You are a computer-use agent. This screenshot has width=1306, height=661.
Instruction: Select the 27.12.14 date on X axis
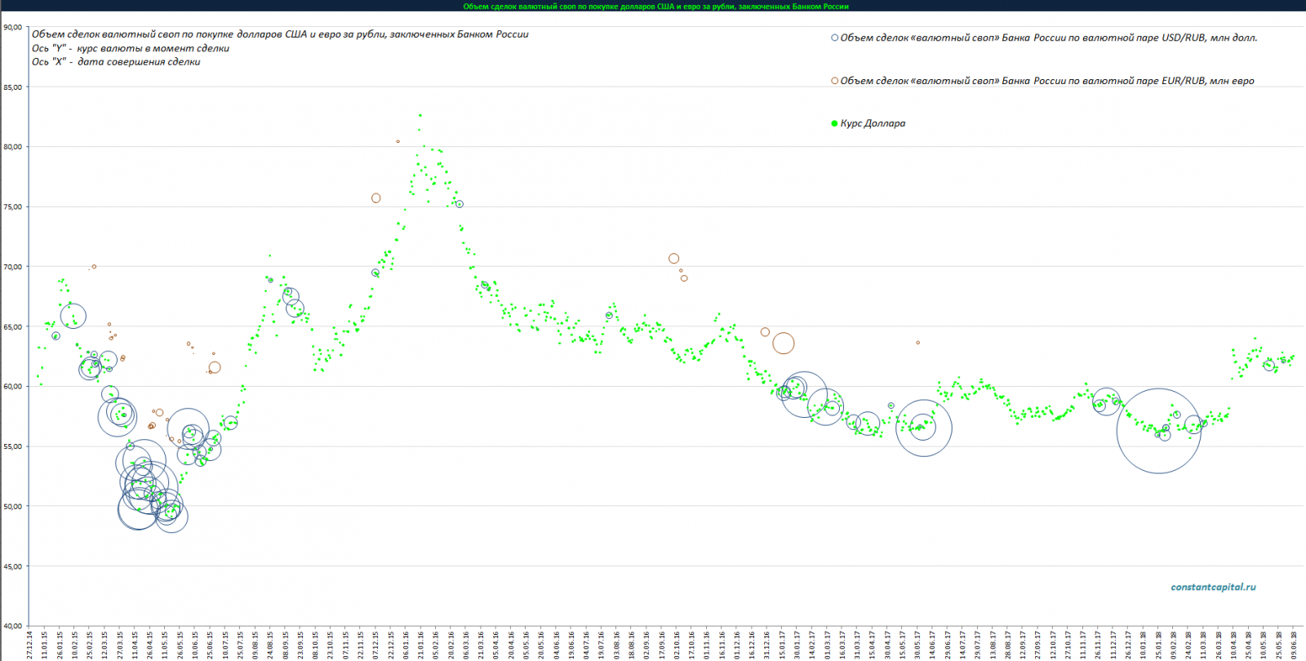30,645
